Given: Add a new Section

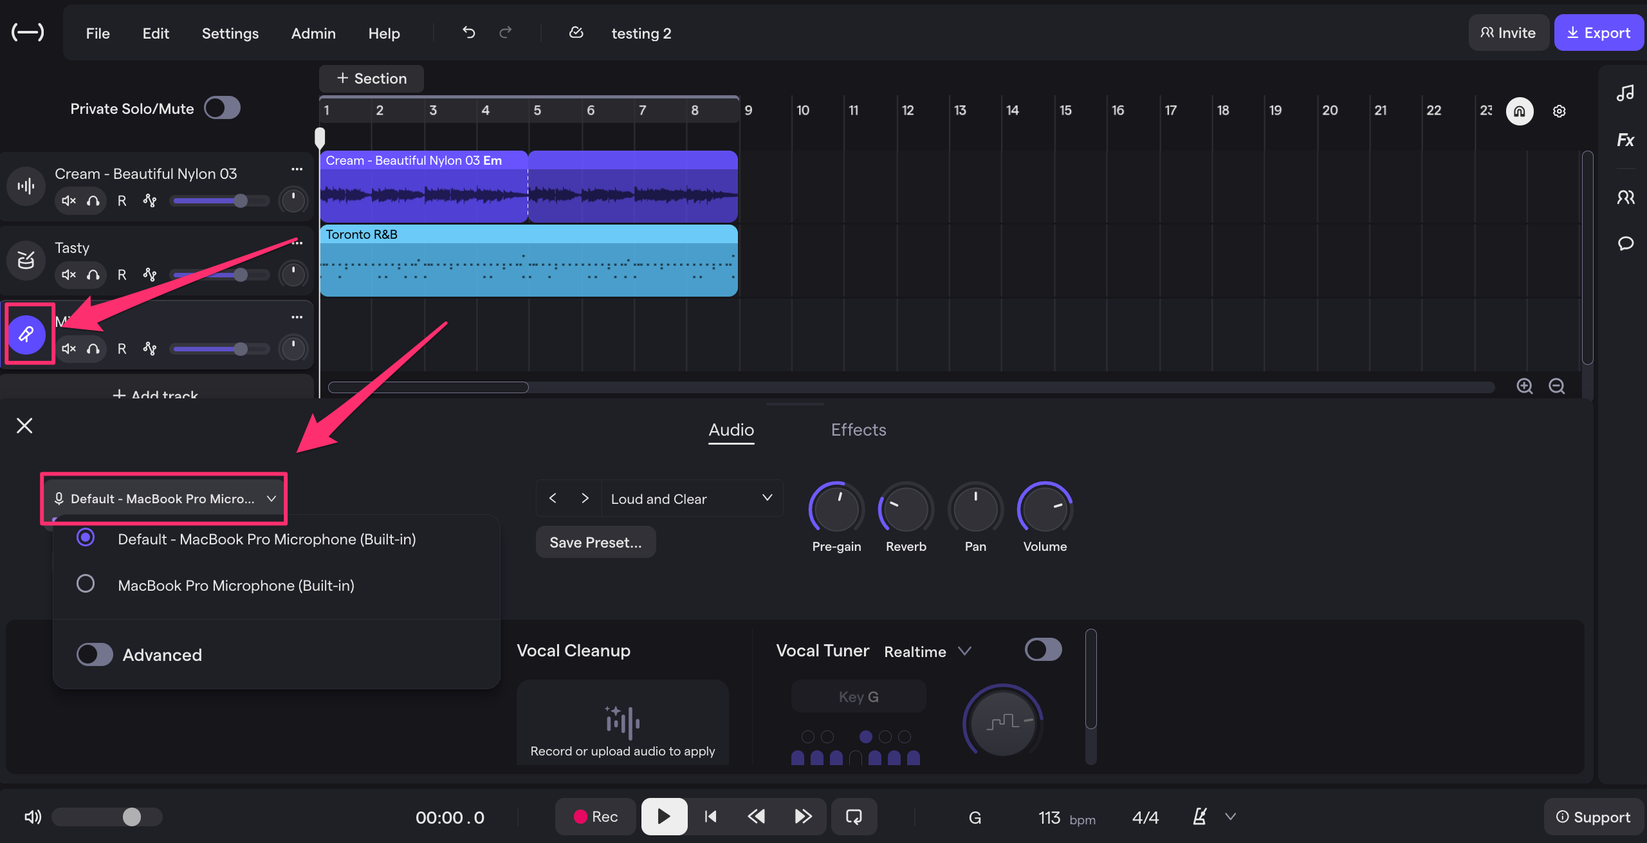Looking at the screenshot, I should pyautogui.click(x=371, y=79).
